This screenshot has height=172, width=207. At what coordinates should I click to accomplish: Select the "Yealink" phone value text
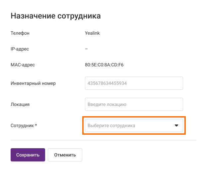(92, 33)
